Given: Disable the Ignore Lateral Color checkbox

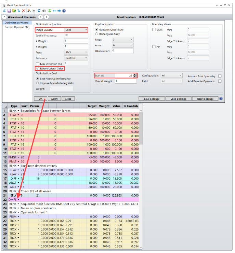Looking at the screenshot, I should 38,69.
